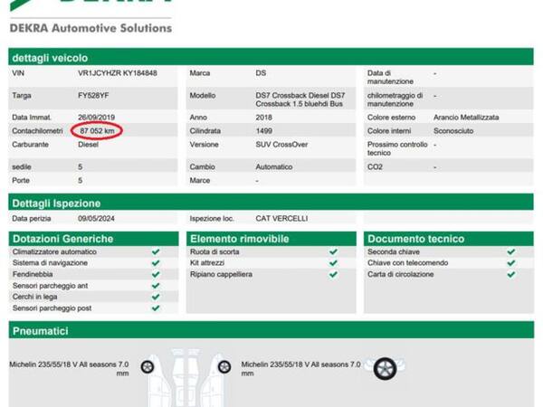The height and width of the screenshot is (407, 543).
Task: Click the Cerchi in lega check icon
Action: 156,297
